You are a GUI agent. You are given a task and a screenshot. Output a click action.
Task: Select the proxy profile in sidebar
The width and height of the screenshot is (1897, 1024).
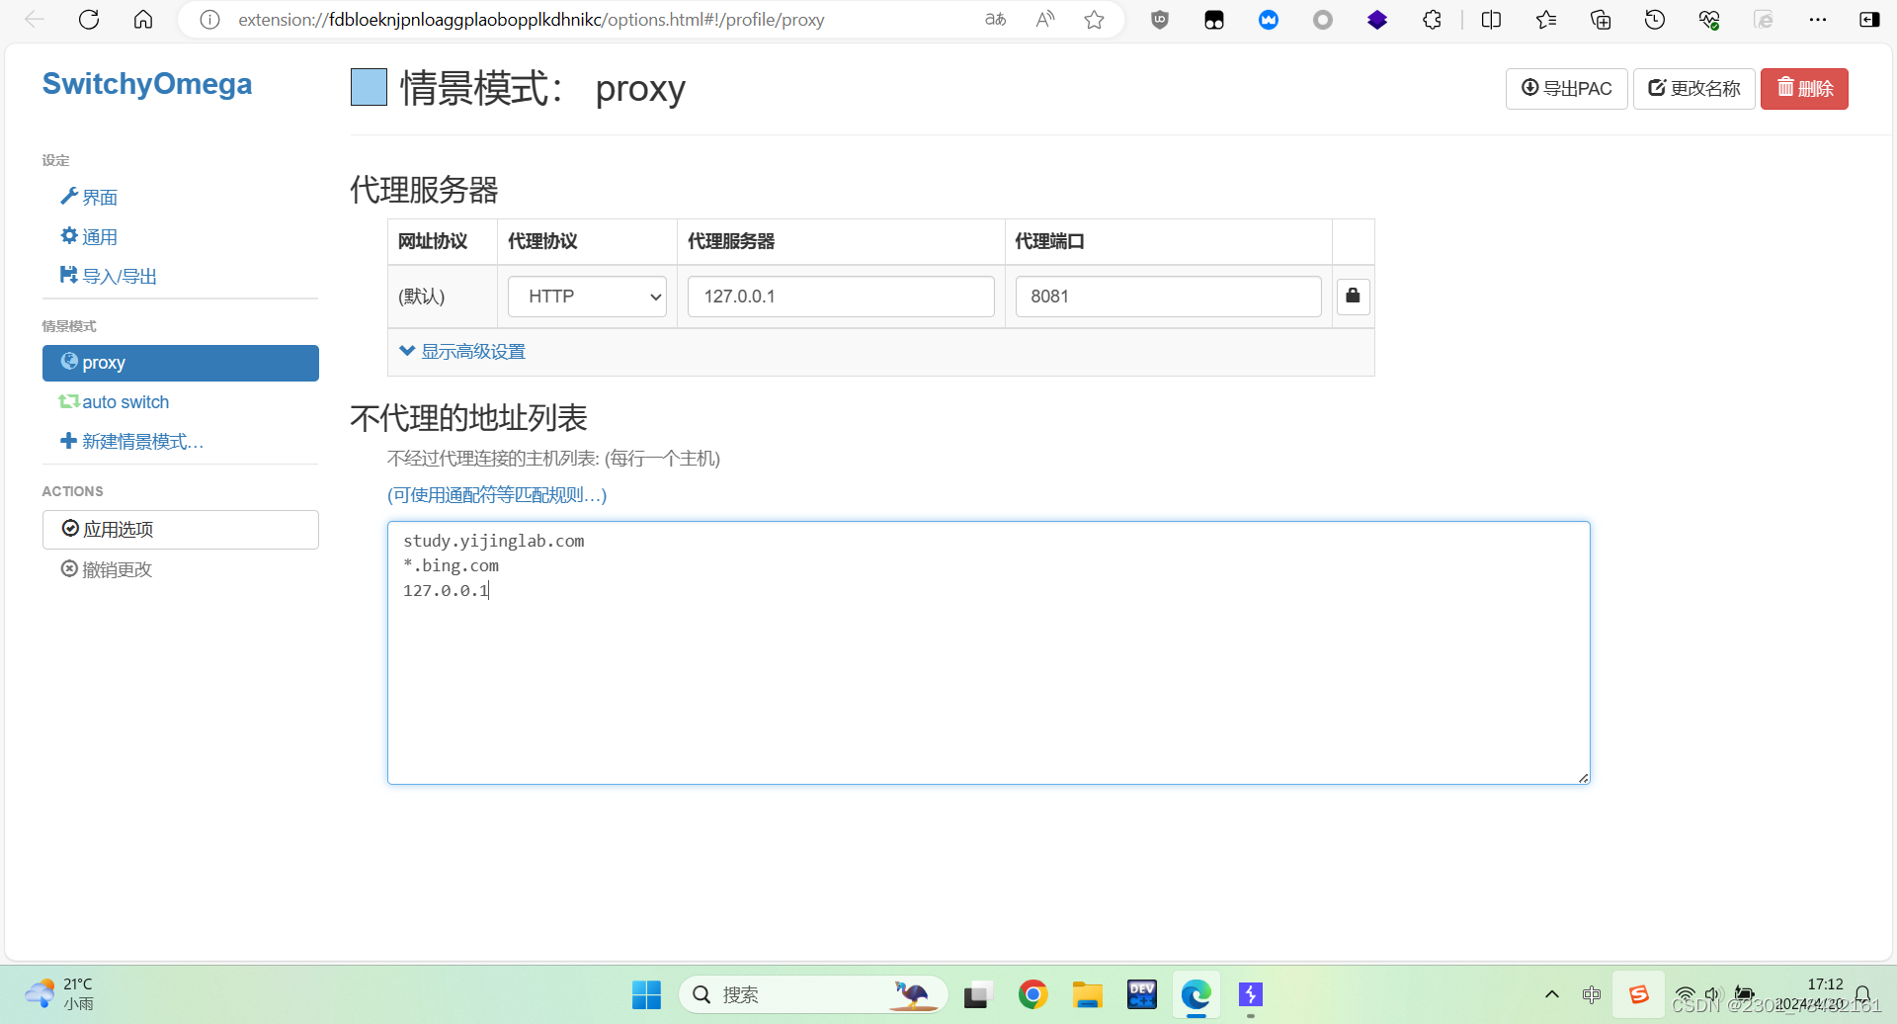point(181,363)
